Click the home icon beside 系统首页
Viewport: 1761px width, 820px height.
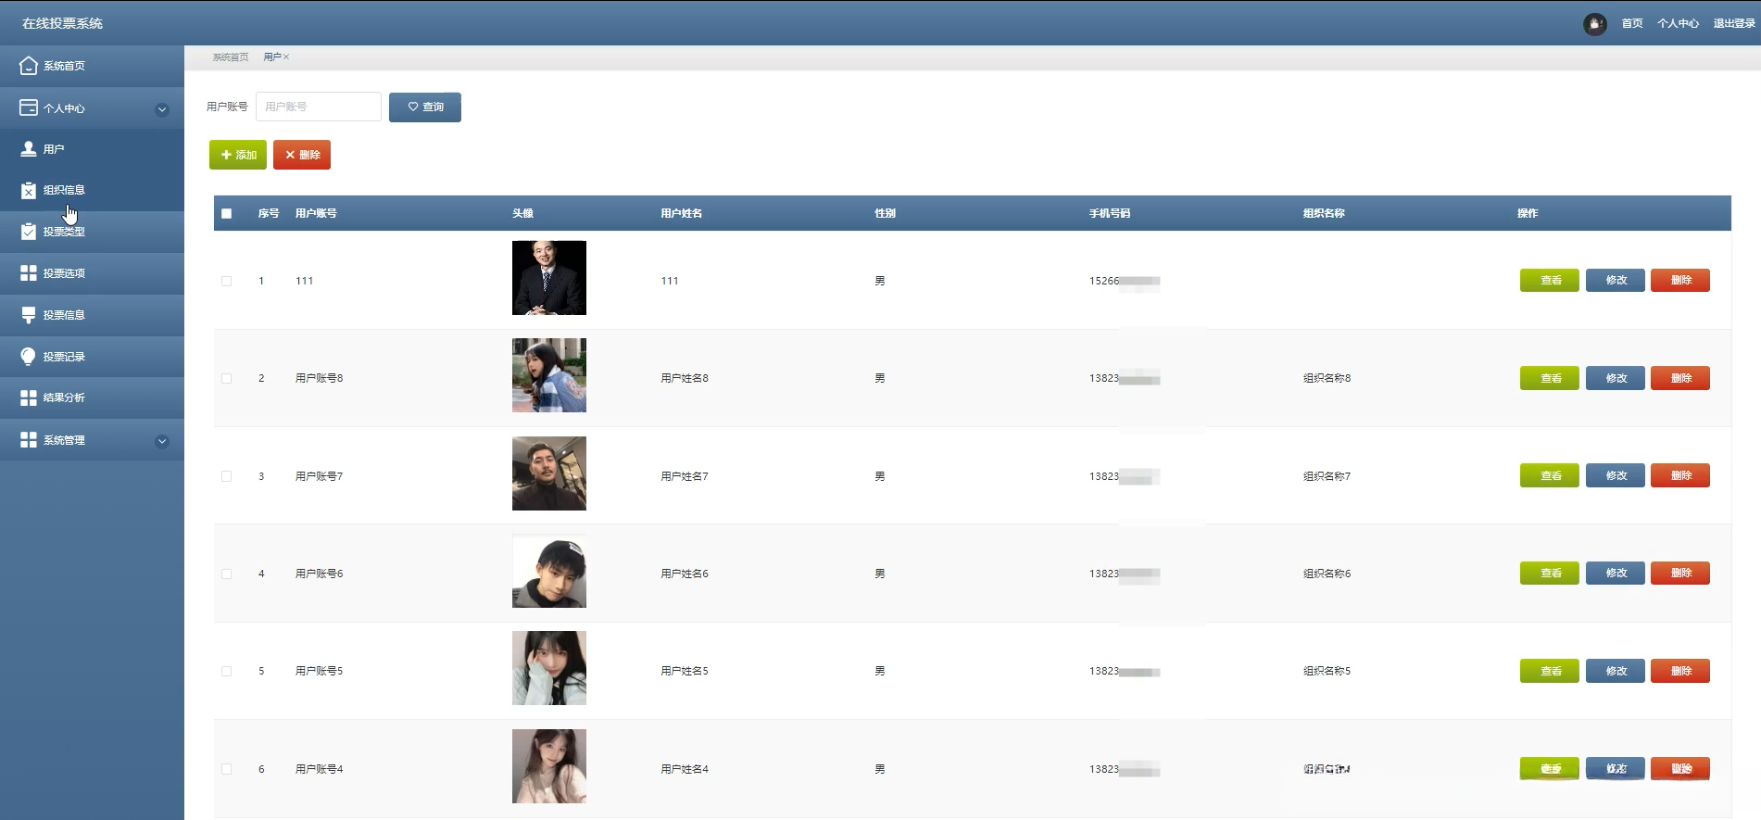(x=29, y=66)
